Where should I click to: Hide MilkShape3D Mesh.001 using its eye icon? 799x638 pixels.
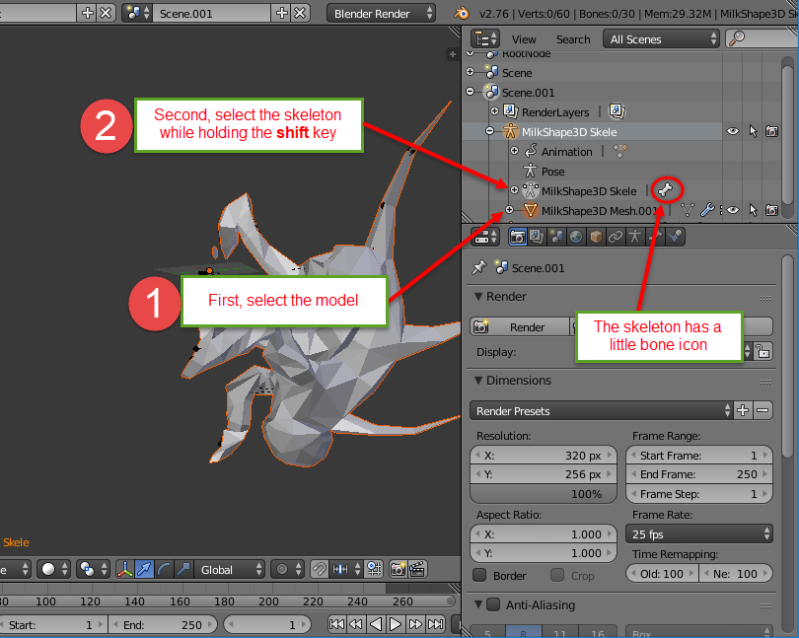(x=733, y=210)
